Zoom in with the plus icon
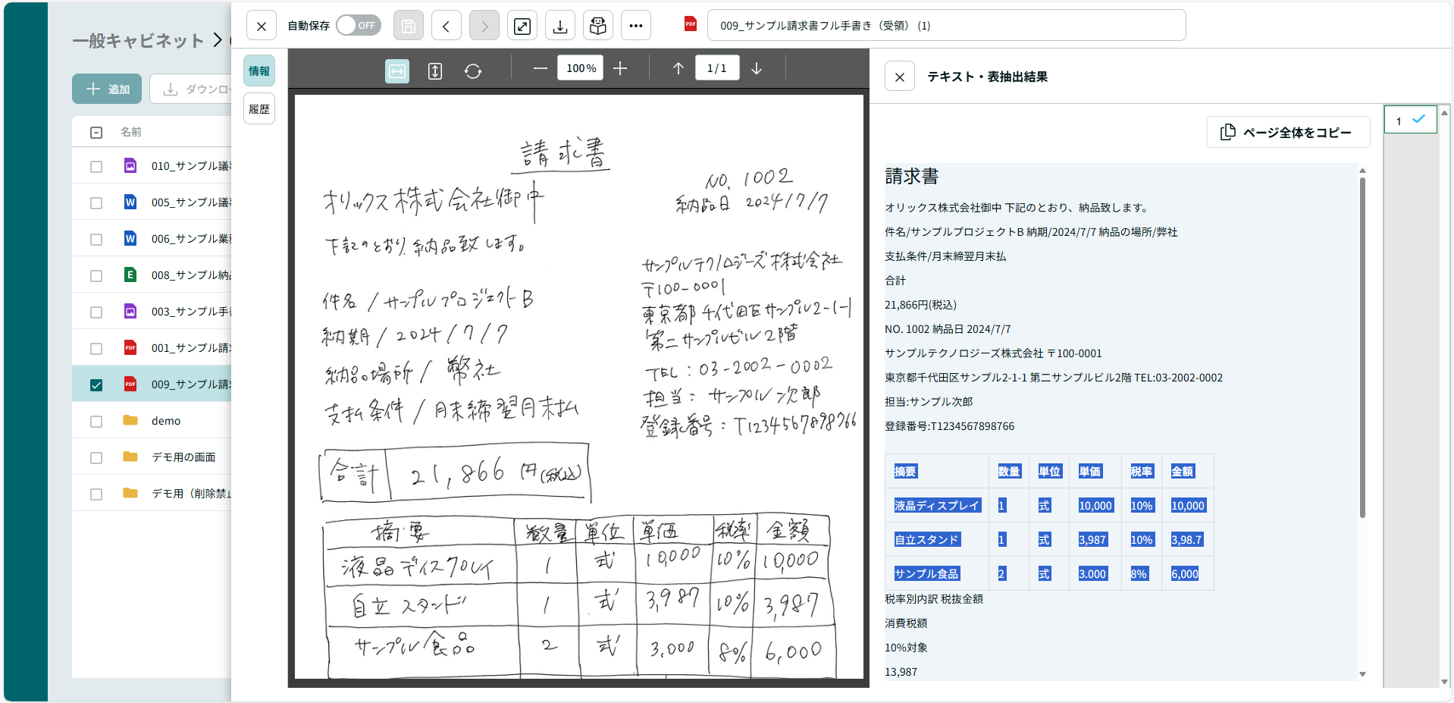This screenshot has height=703, width=1454. (620, 68)
